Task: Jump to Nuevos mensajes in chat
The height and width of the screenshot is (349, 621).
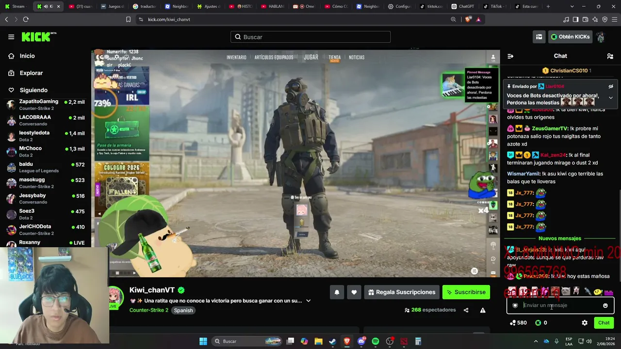Action: (560, 238)
